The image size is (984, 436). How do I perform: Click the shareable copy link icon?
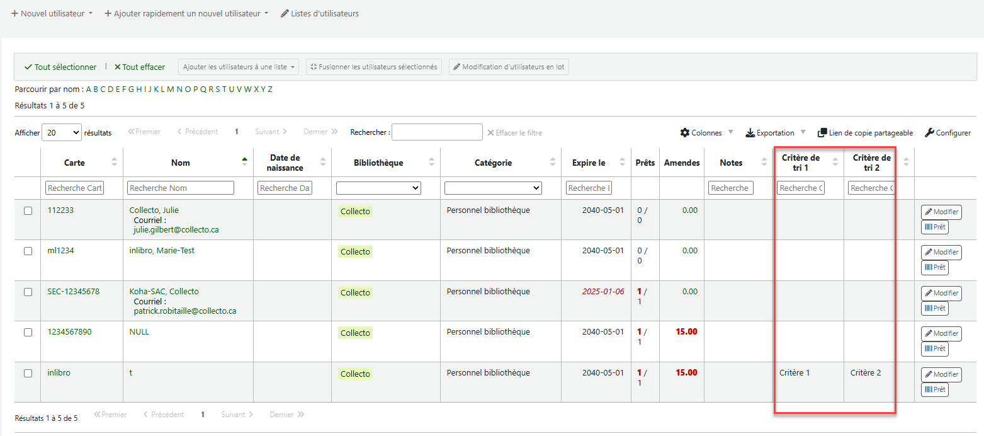coord(822,133)
